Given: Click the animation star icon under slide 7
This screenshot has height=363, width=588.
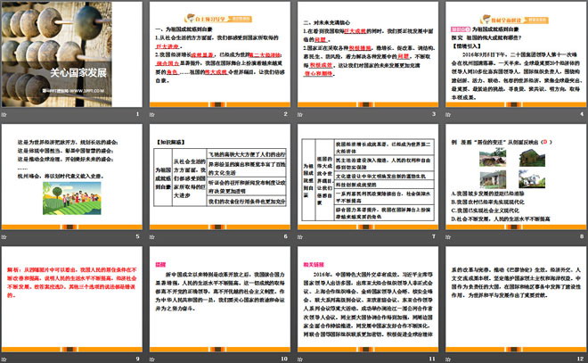Looking at the screenshot, I should 300,237.
